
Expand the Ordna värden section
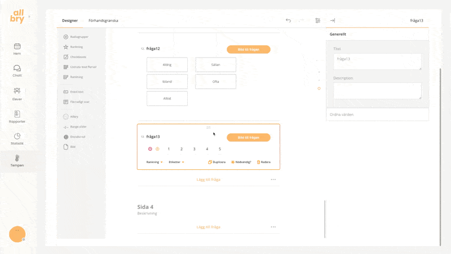pos(378,114)
